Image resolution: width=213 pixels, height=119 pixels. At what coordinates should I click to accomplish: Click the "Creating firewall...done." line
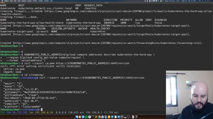tap(19, 17)
